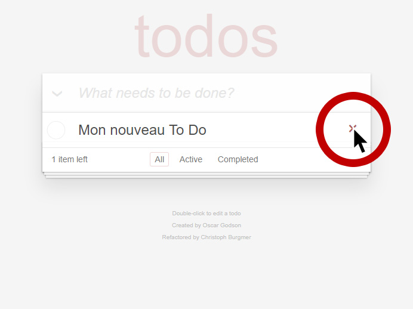The width and height of the screenshot is (413, 309).
Task: Click empty todo row space before the X
Action: click(x=263, y=130)
